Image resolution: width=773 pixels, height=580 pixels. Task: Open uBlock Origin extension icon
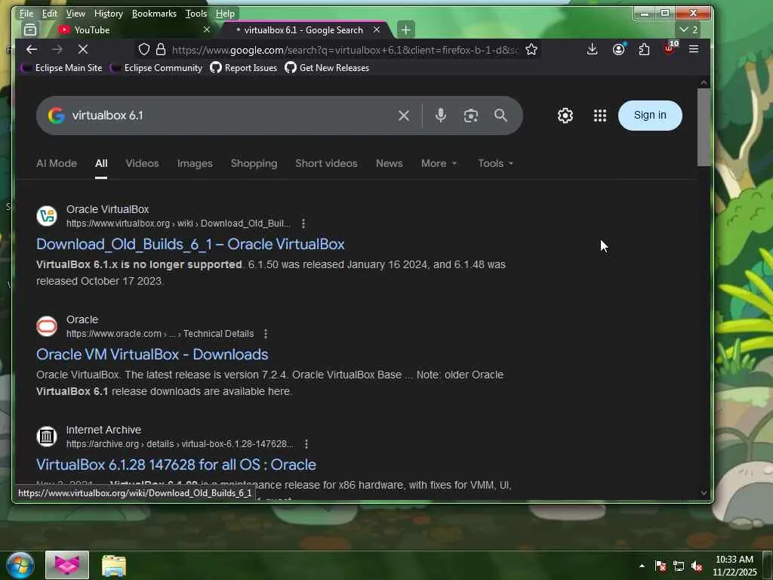tap(670, 49)
